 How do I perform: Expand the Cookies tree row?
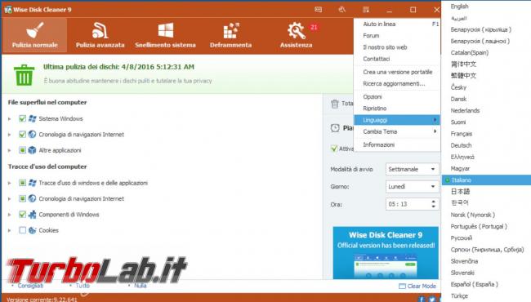(10, 230)
